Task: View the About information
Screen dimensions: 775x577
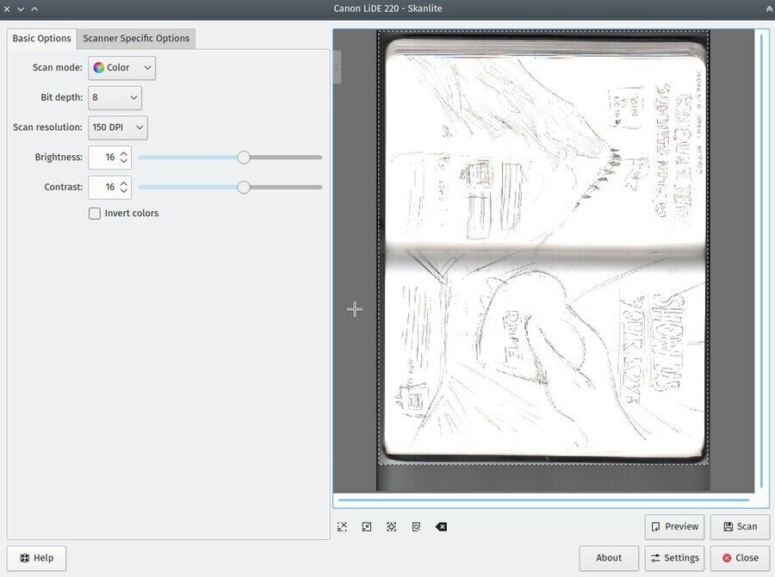Action: click(x=609, y=558)
